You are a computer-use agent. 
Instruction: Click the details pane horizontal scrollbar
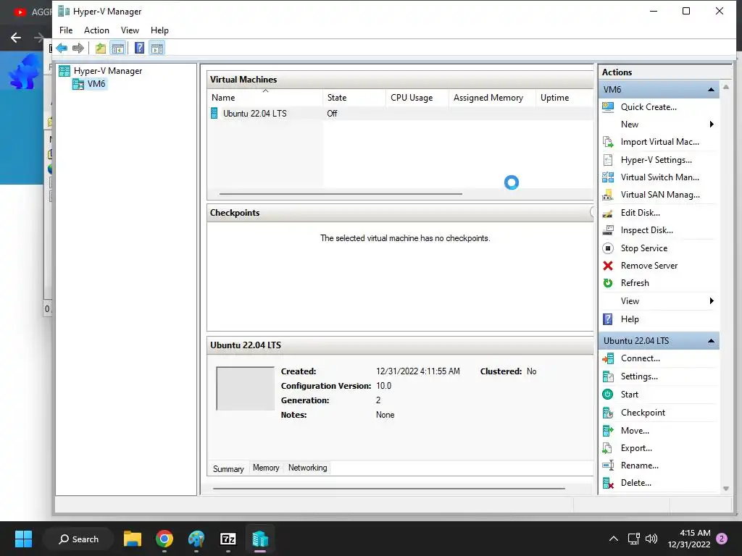point(389,489)
